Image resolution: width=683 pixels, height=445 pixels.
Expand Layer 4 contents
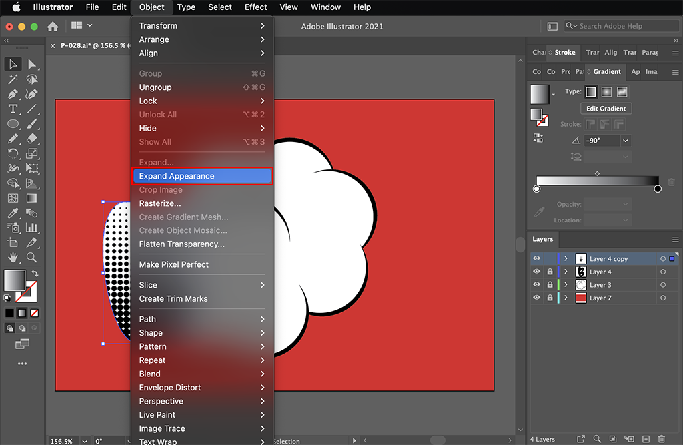pos(566,271)
